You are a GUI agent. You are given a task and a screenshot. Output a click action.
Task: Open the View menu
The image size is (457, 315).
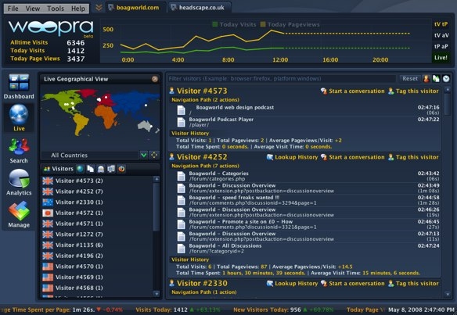[x=33, y=9]
